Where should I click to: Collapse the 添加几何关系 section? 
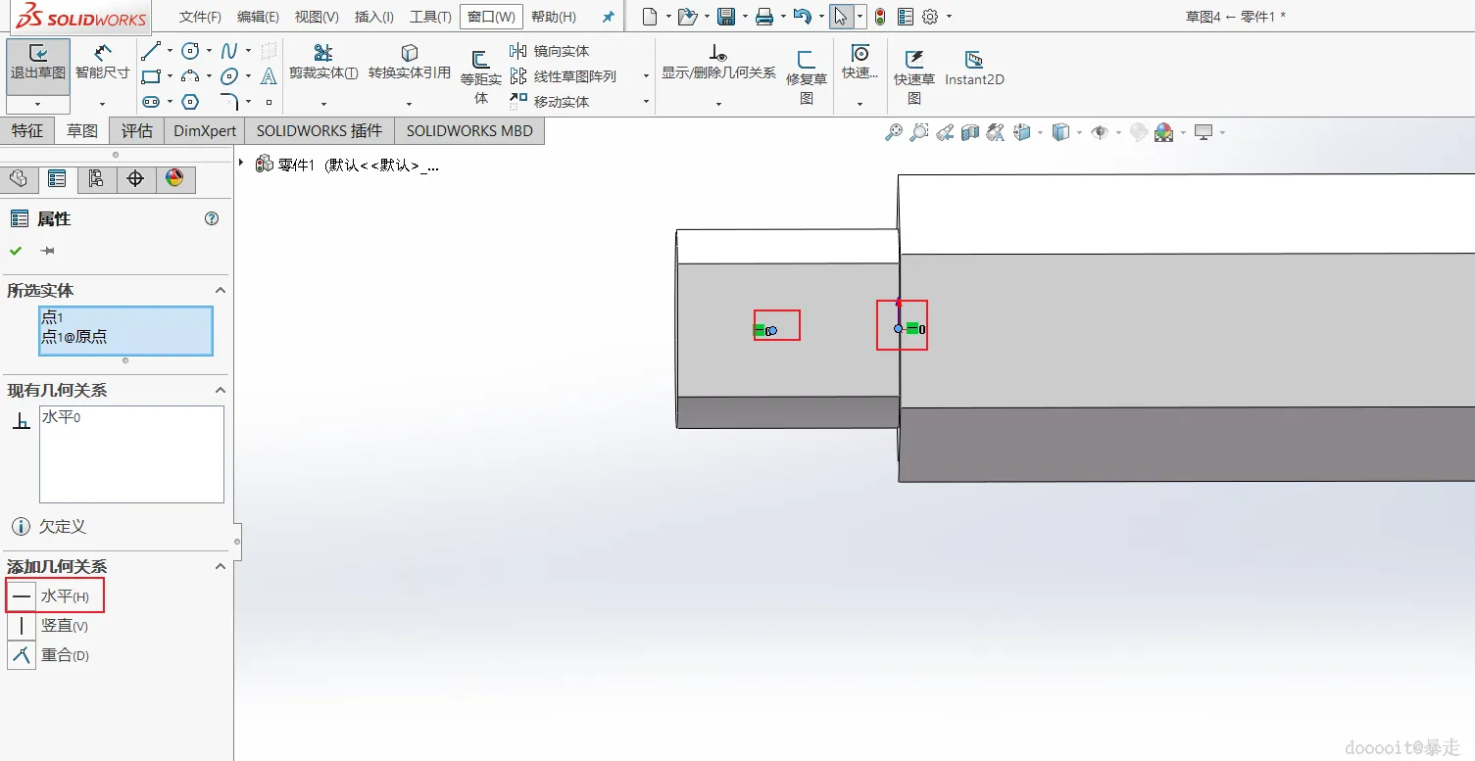pos(221,566)
